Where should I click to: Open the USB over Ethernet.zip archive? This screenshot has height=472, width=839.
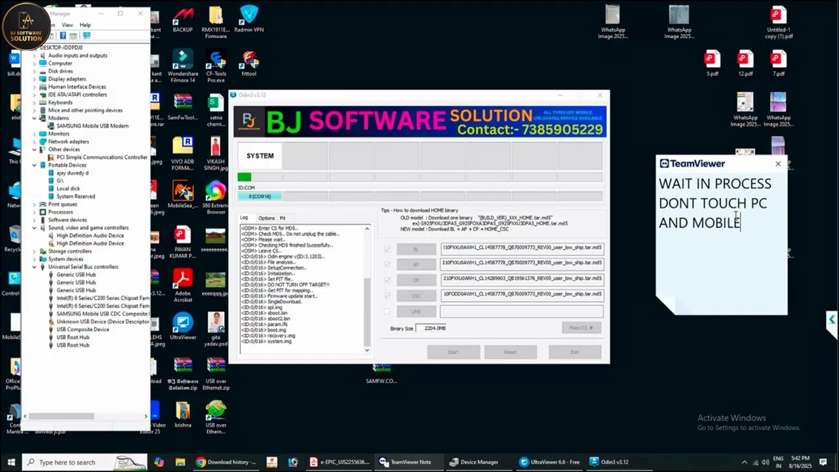pos(216,374)
